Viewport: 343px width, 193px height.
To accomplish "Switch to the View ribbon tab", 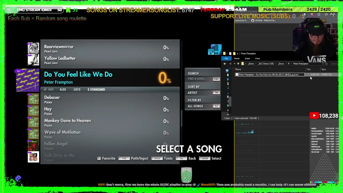I will point(257,58).
